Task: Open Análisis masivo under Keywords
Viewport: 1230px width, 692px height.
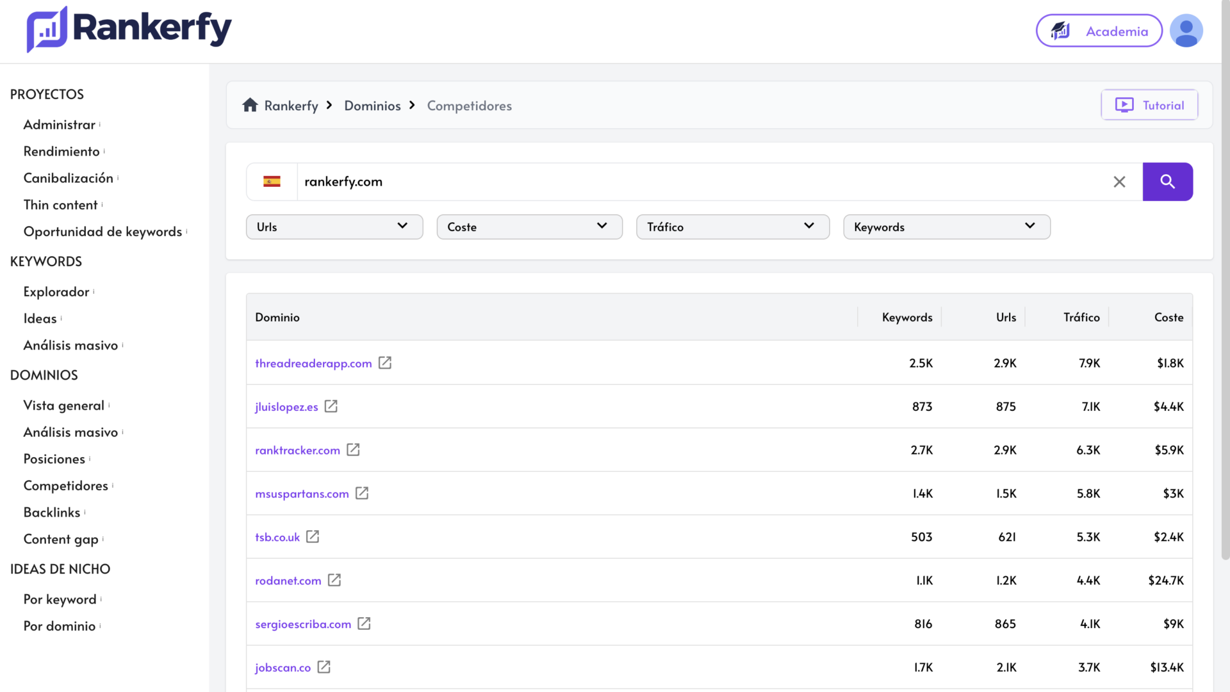Action: [x=70, y=346]
